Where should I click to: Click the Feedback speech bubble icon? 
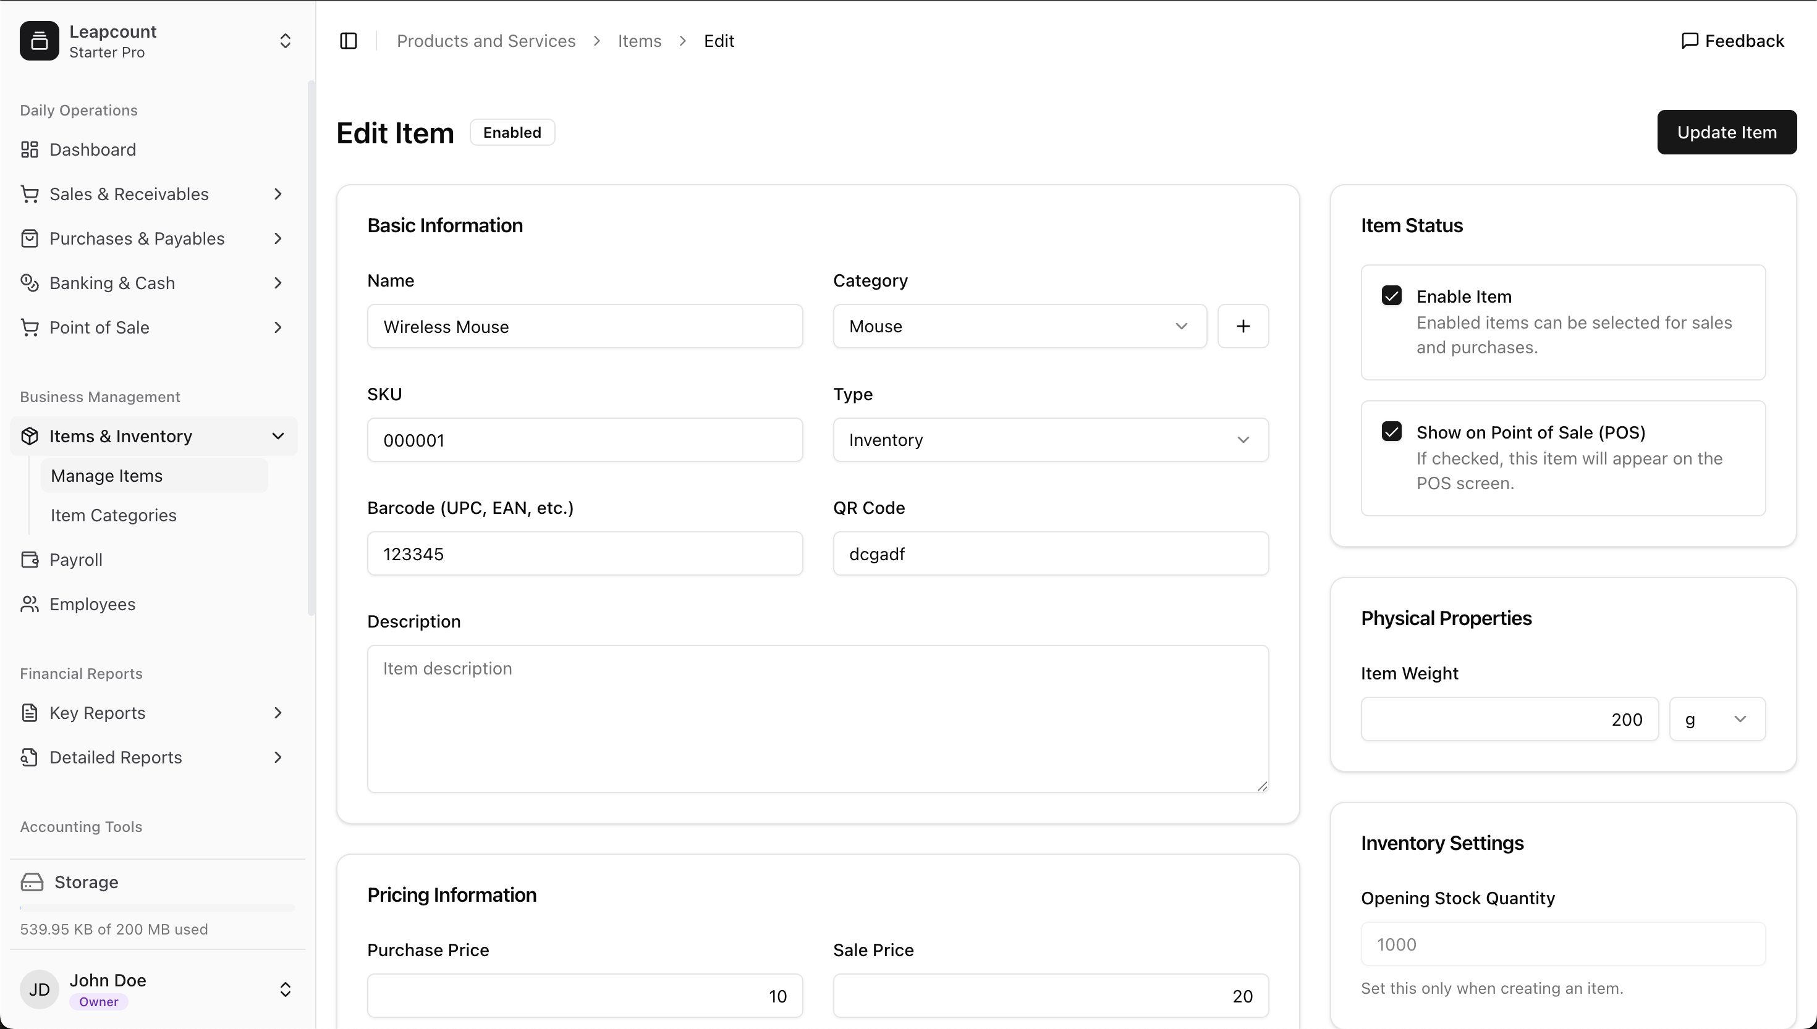click(1690, 41)
